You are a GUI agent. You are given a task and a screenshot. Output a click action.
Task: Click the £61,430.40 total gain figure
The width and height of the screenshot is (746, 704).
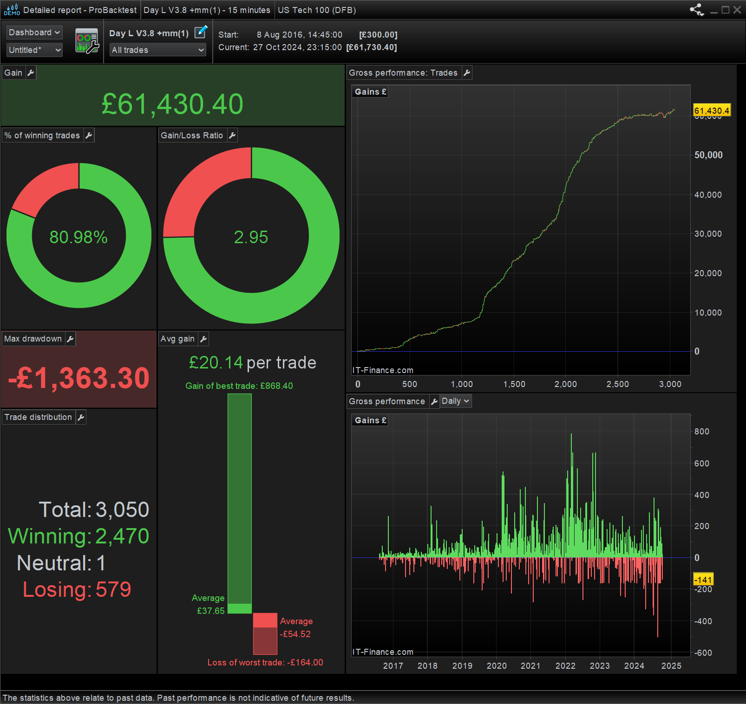point(172,104)
